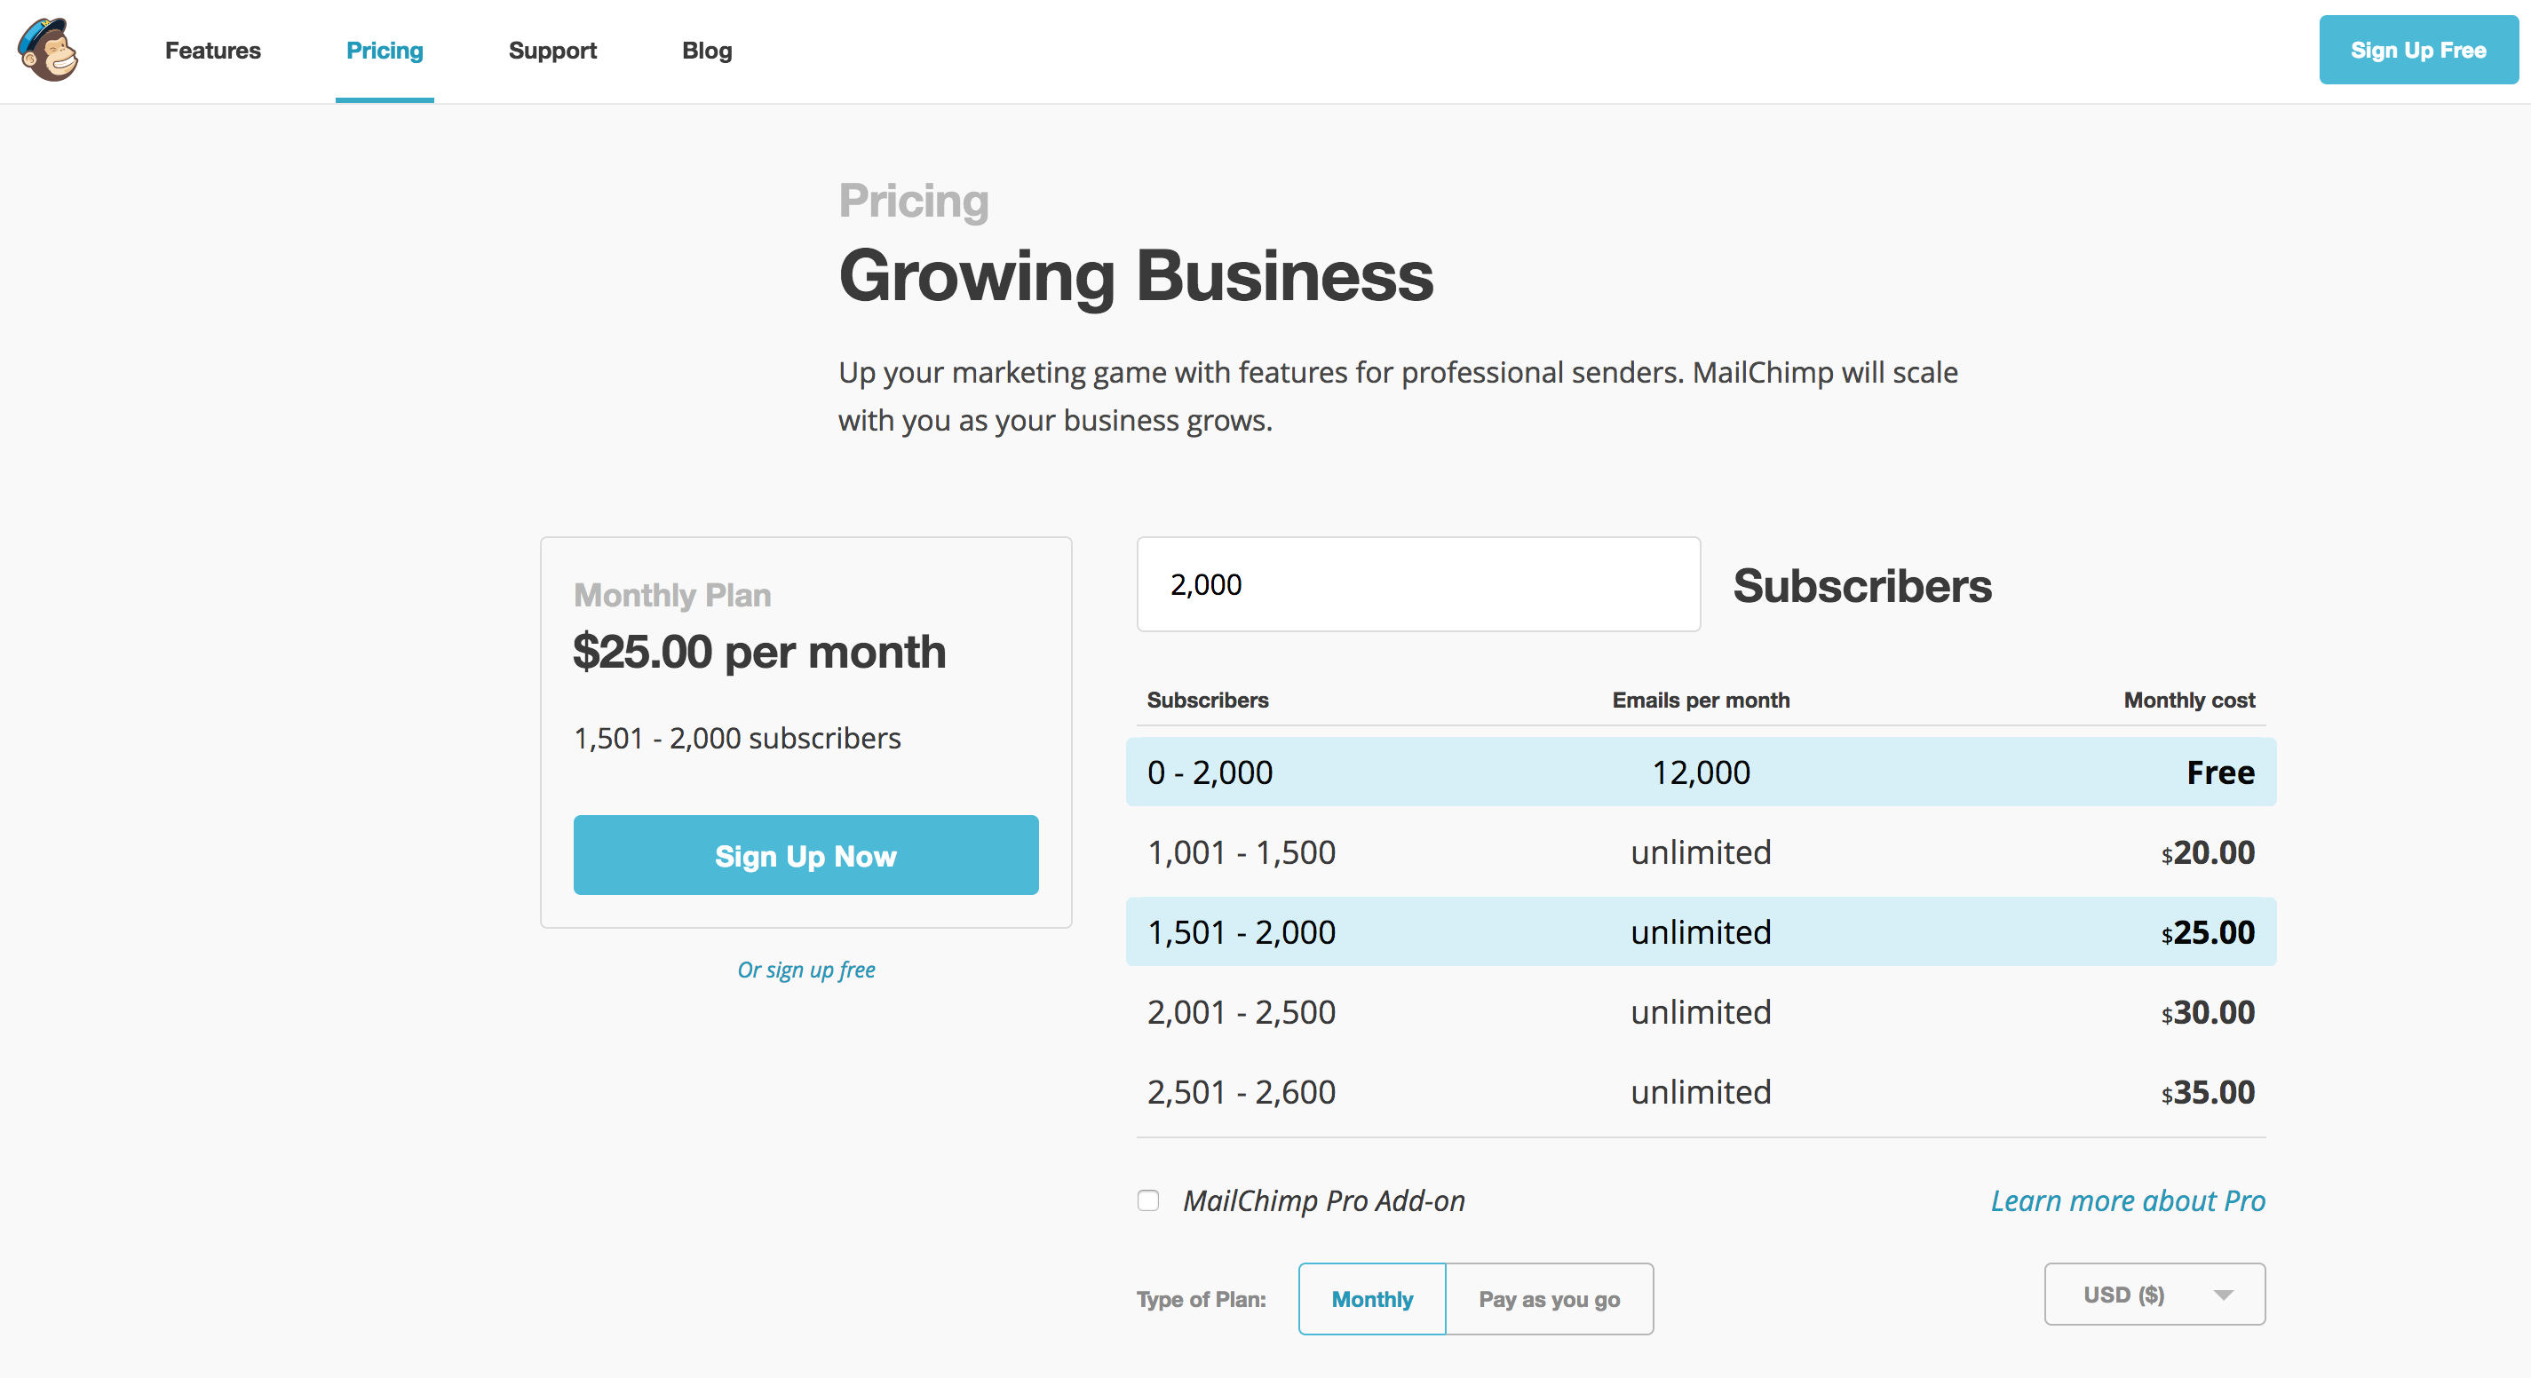2531x1378 pixels.
Task: Navigate to the Blog
Action: 706,50
